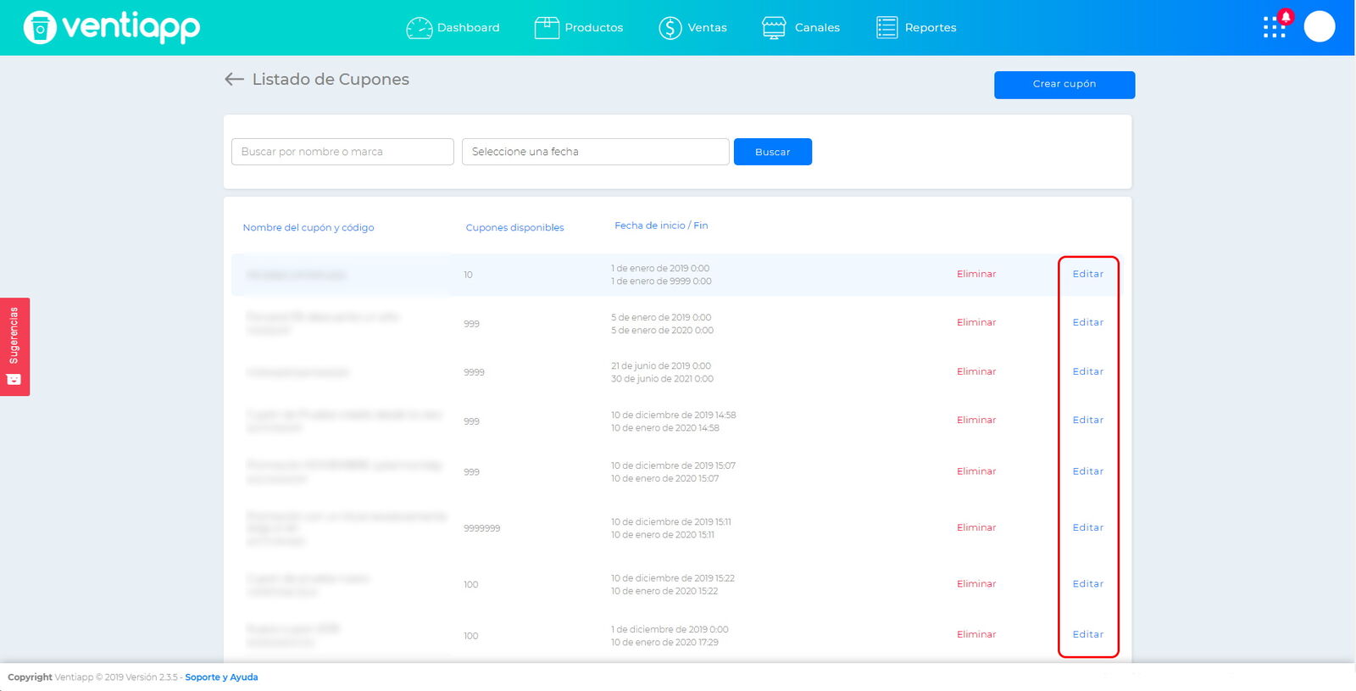Sort by Fecha de inicio / Fin
Screen dimensions: 1356x691
coord(661,226)
